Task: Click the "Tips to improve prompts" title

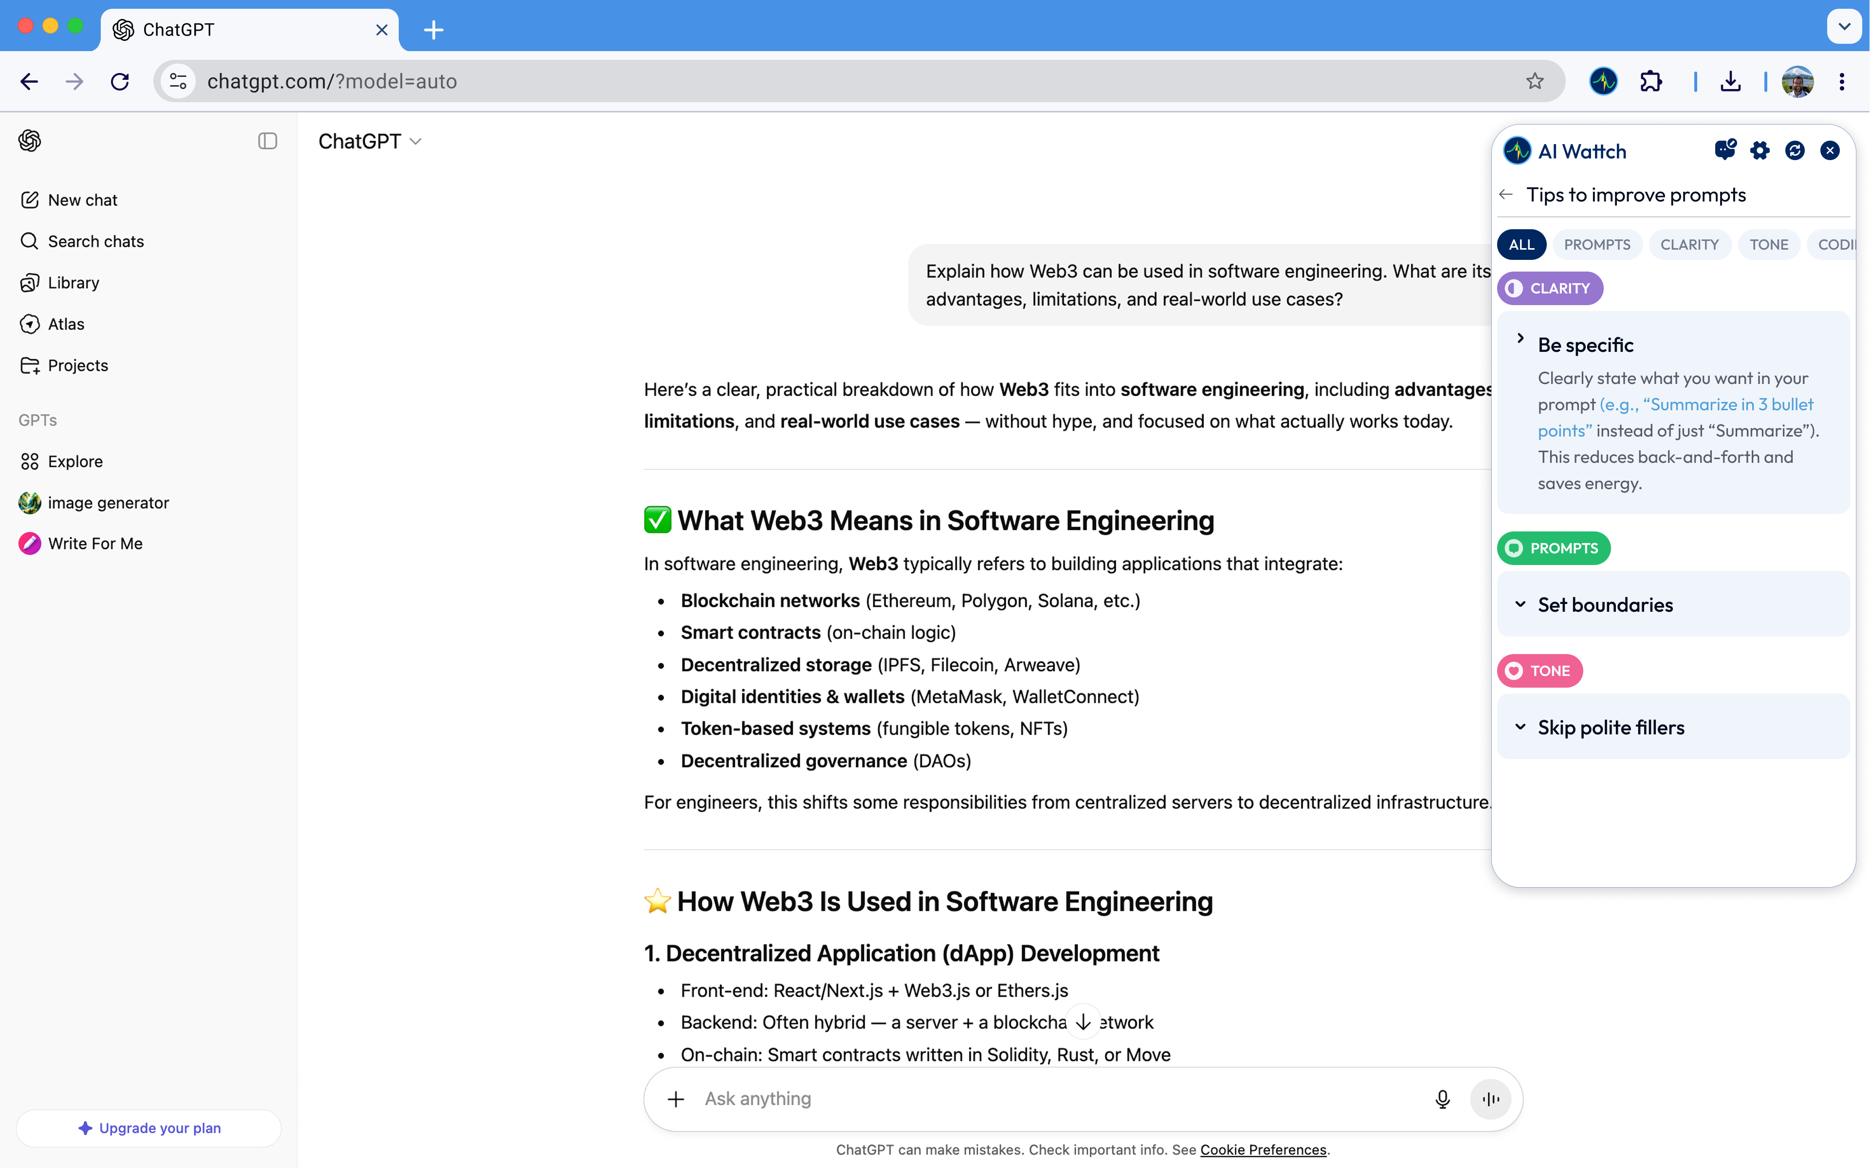Action: [1636, 195]
